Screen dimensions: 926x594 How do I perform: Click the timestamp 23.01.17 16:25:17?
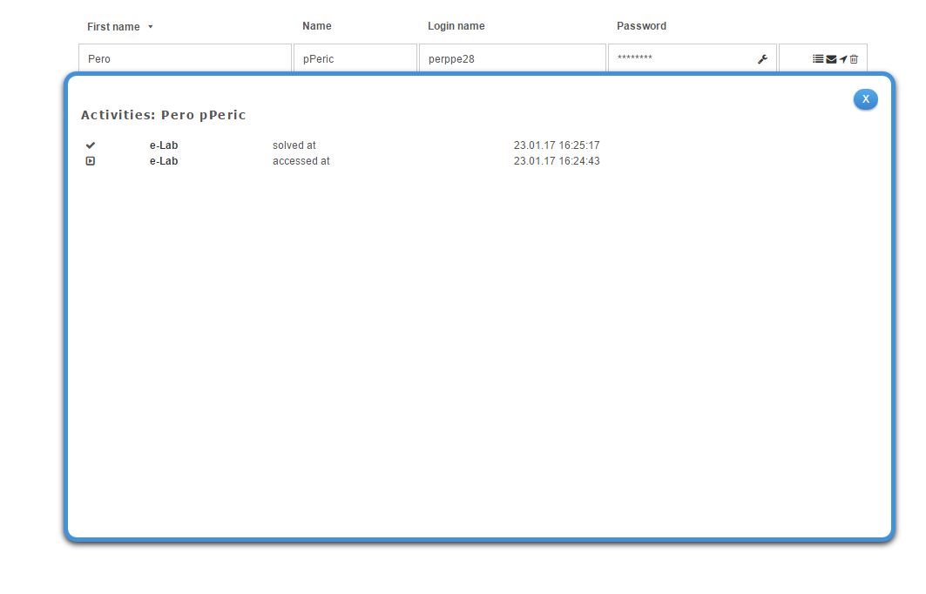point(557,145)
